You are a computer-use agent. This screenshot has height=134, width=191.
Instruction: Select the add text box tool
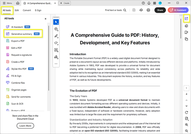pos(56,50)
